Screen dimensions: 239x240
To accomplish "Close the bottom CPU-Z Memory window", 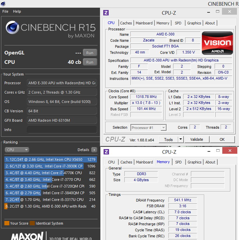I will point(230,151).
